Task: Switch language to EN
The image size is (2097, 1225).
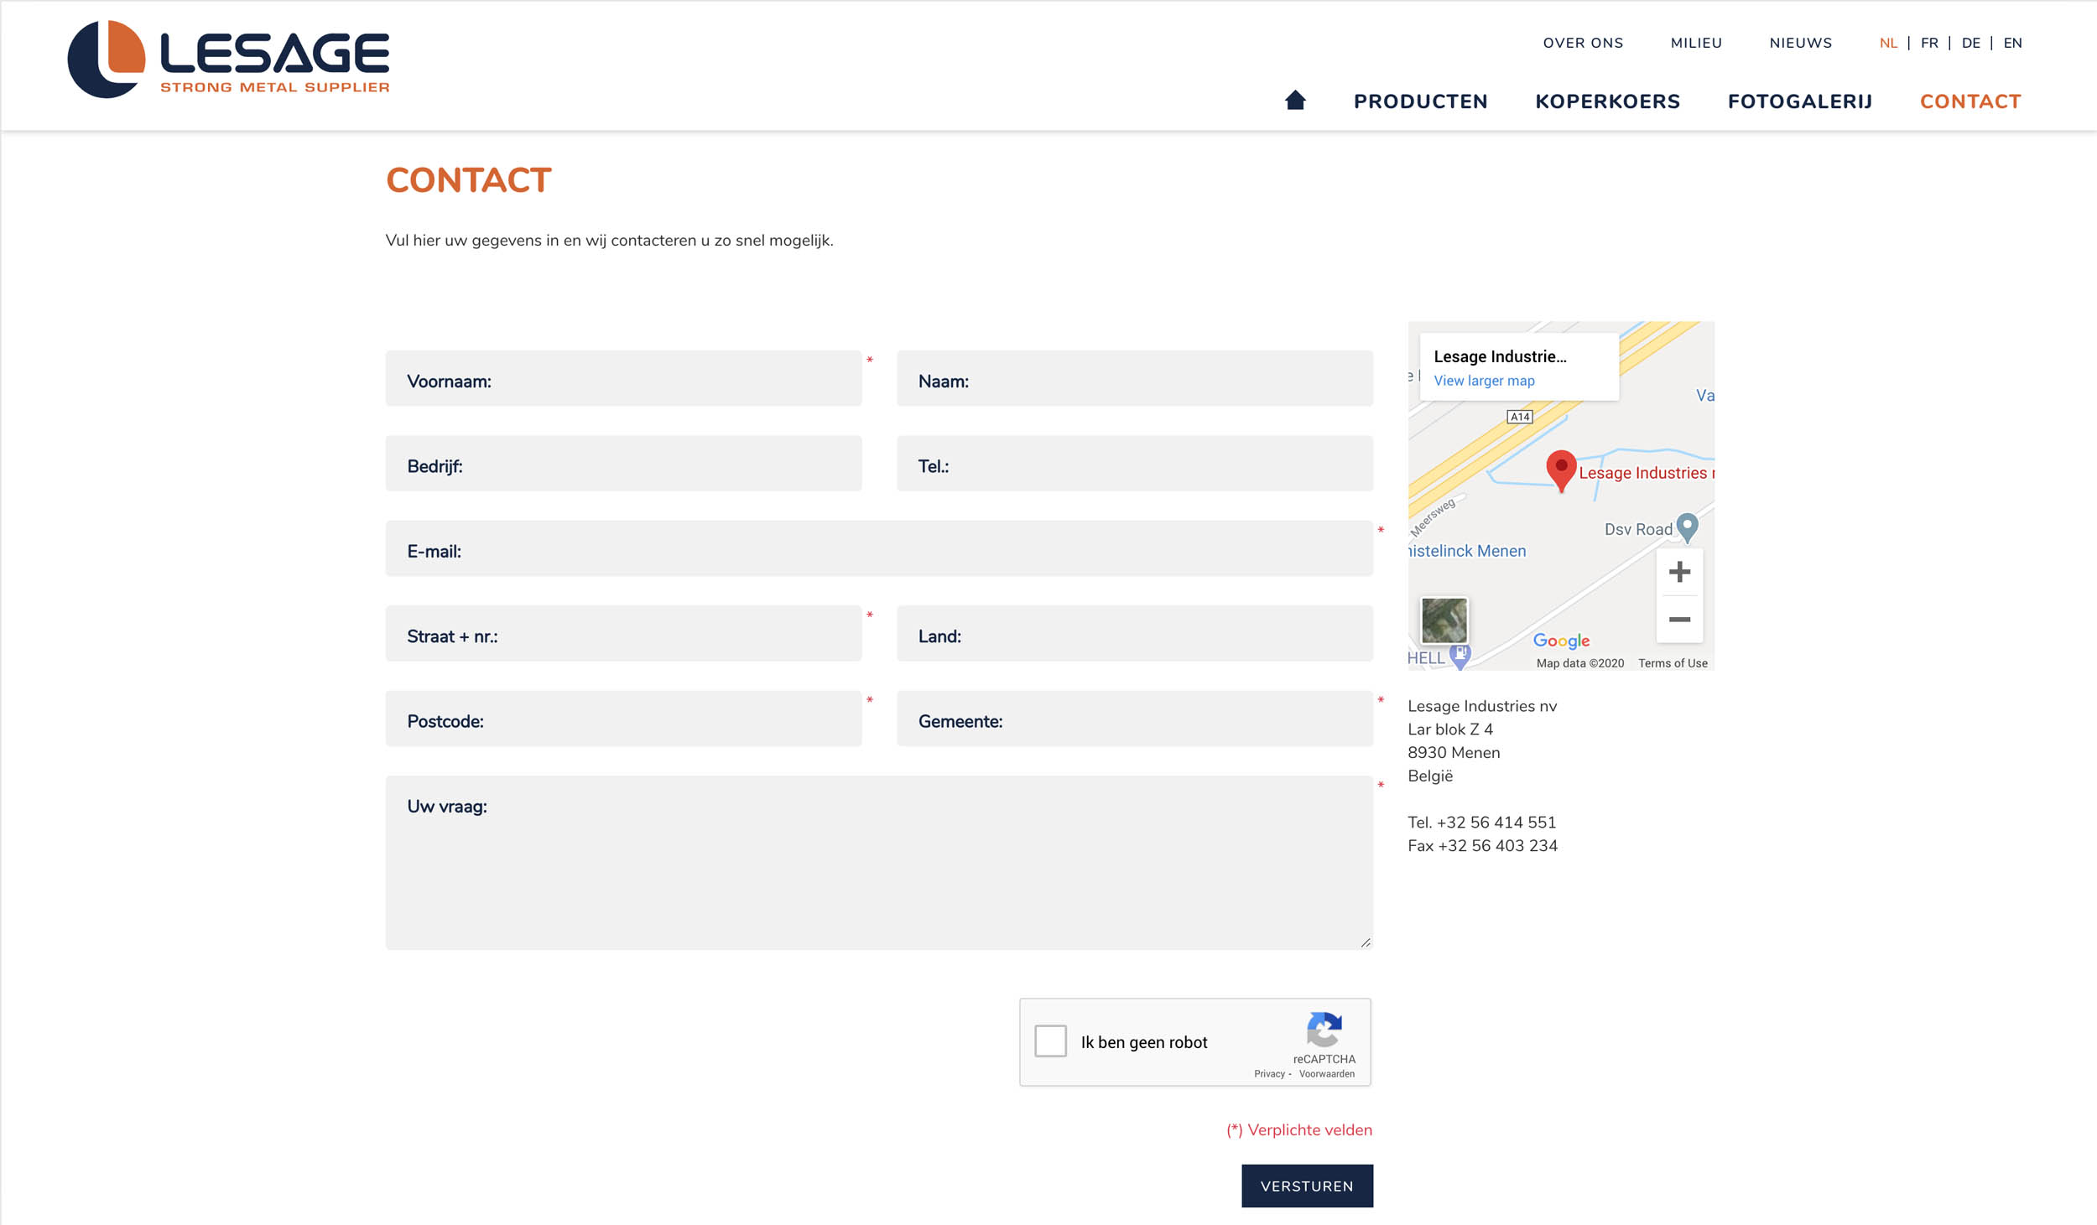Action: 2011,43
